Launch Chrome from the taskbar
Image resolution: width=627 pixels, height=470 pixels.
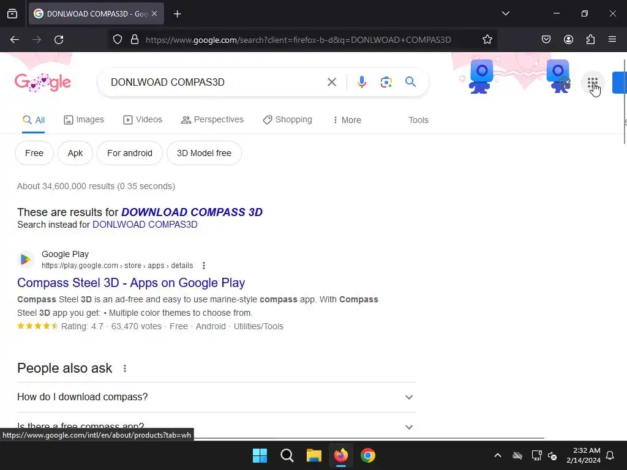tap(368, 455)
